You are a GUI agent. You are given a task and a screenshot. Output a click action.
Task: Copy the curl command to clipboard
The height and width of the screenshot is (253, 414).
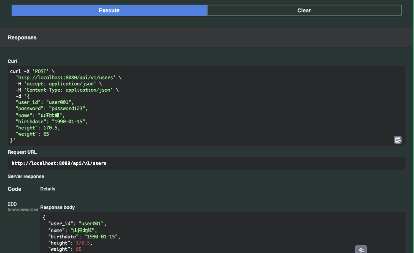click(x=398, y=140)
